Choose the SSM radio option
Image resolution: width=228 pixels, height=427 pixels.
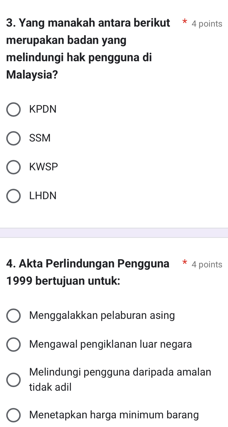tap(14, 138)
